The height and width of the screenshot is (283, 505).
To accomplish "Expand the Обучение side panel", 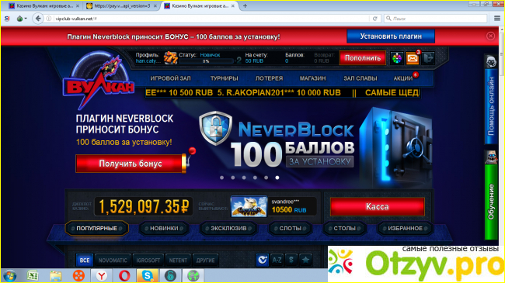I will point(491,195).
